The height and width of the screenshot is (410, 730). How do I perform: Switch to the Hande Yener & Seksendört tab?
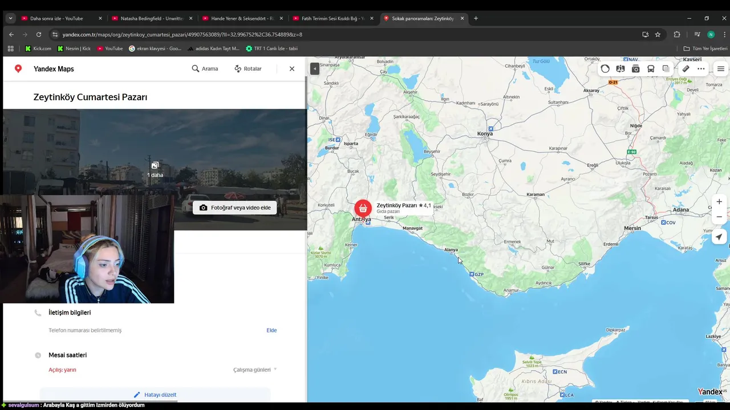tap(242, 18)
